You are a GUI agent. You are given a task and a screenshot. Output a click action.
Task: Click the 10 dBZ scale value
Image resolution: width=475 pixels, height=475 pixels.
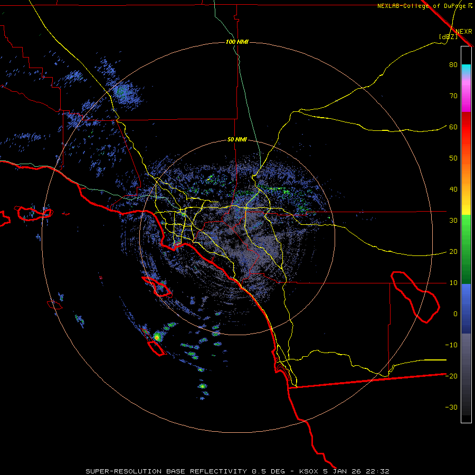coord(453,283)
